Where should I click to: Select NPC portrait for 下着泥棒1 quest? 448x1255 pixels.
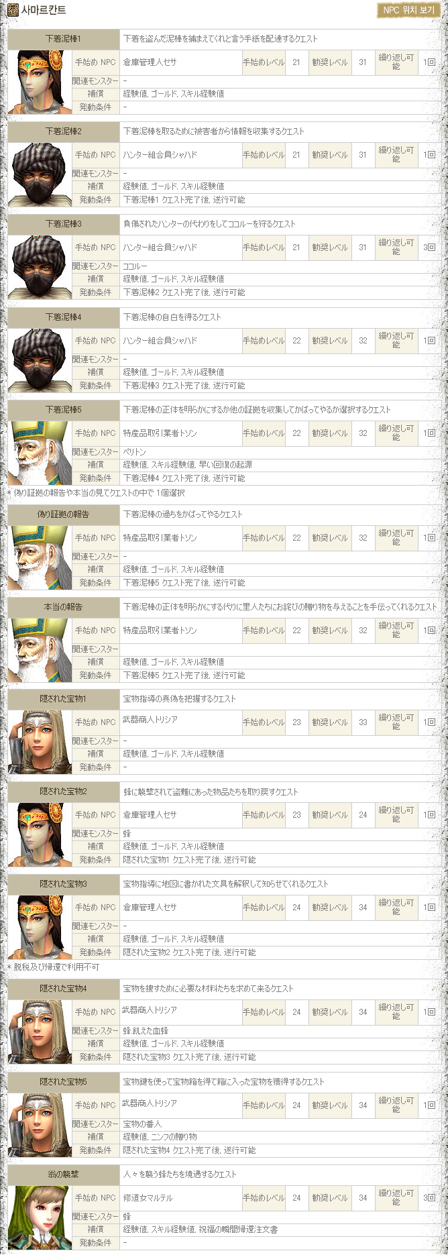40,81
